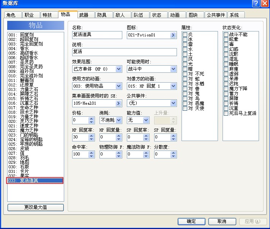
Task: Open SE picker arrow beside 105-Heal01
Action: tap(118, 103)
